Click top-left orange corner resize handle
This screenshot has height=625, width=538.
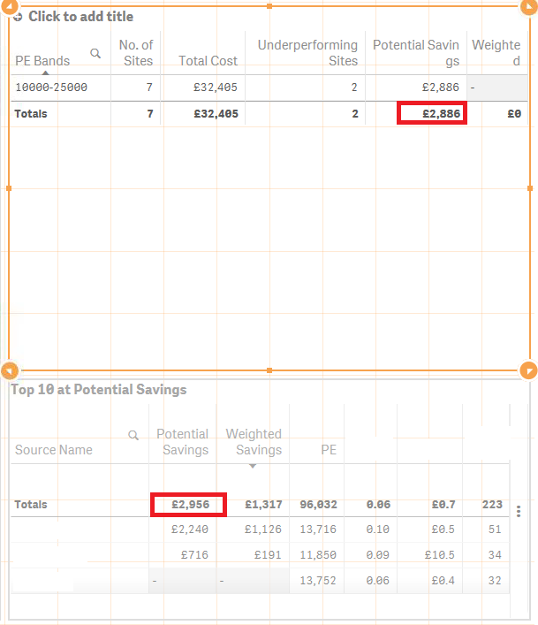coord(10,6)
